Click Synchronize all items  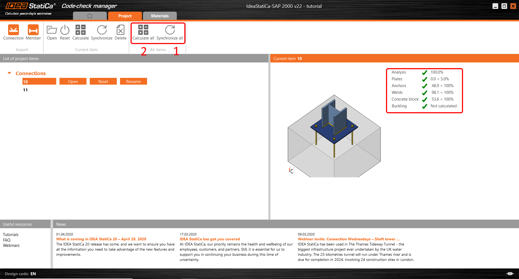[x=170, y=32]
